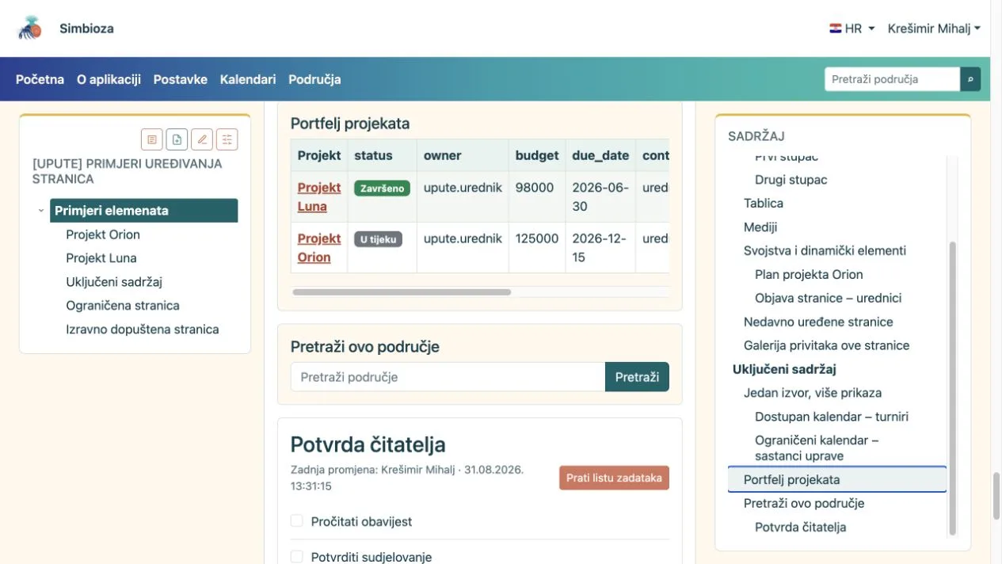1002x564 pixels.
Task: Open the sliders settings icon
Action: coord(227,139)
